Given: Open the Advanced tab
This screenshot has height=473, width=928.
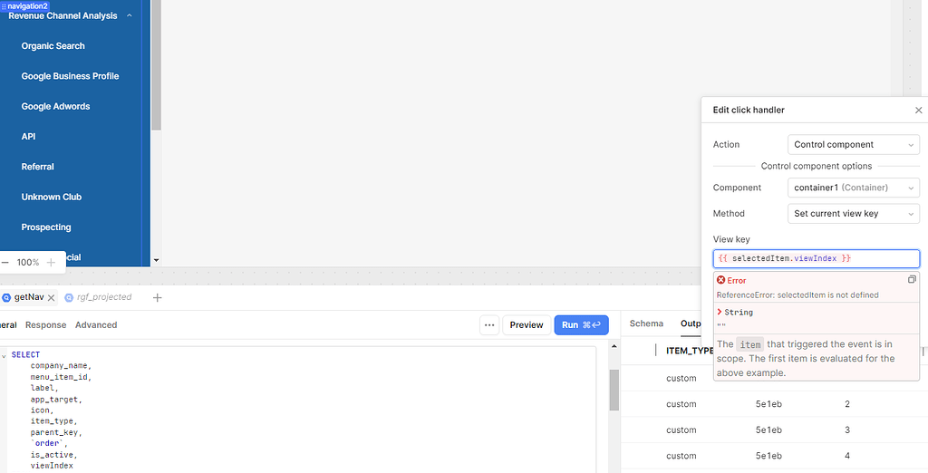Looking at the screenshot, I should pos(96,324).
